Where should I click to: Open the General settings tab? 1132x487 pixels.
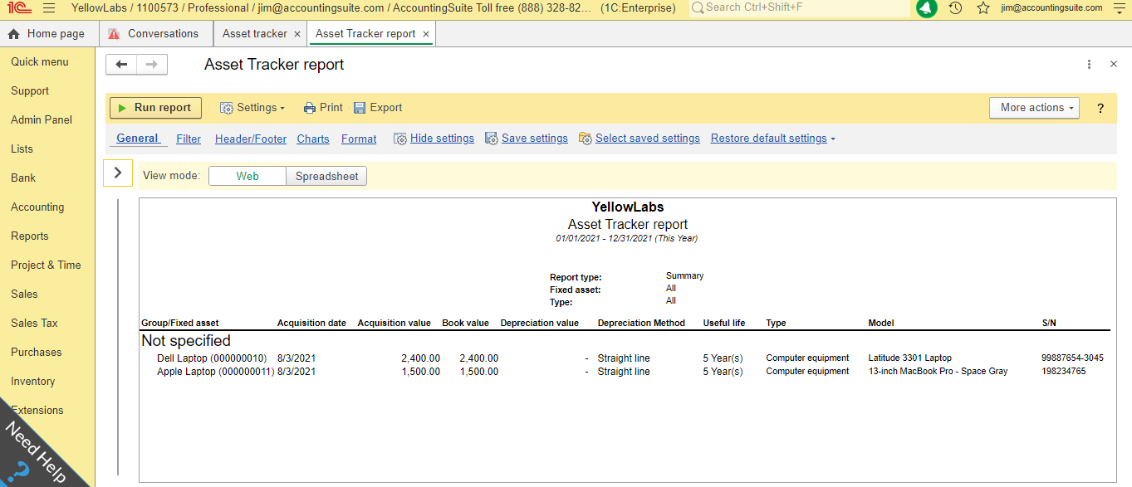tap(137, 139)
